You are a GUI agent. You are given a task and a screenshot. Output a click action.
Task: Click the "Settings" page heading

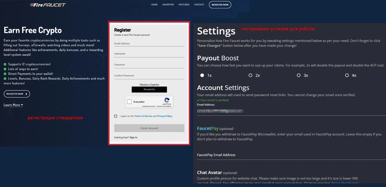coord(216,31)
